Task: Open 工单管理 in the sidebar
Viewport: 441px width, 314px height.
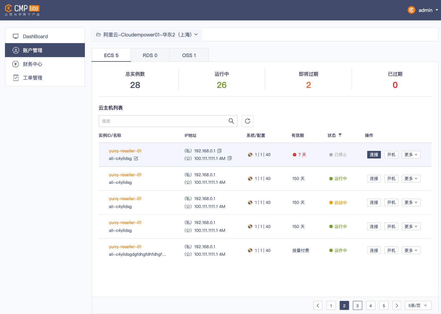Action: tap(45, 78)
